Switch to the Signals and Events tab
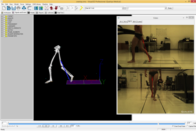This screenshot has width=196, height=131. pyautogui.click(x=19, y=13)
